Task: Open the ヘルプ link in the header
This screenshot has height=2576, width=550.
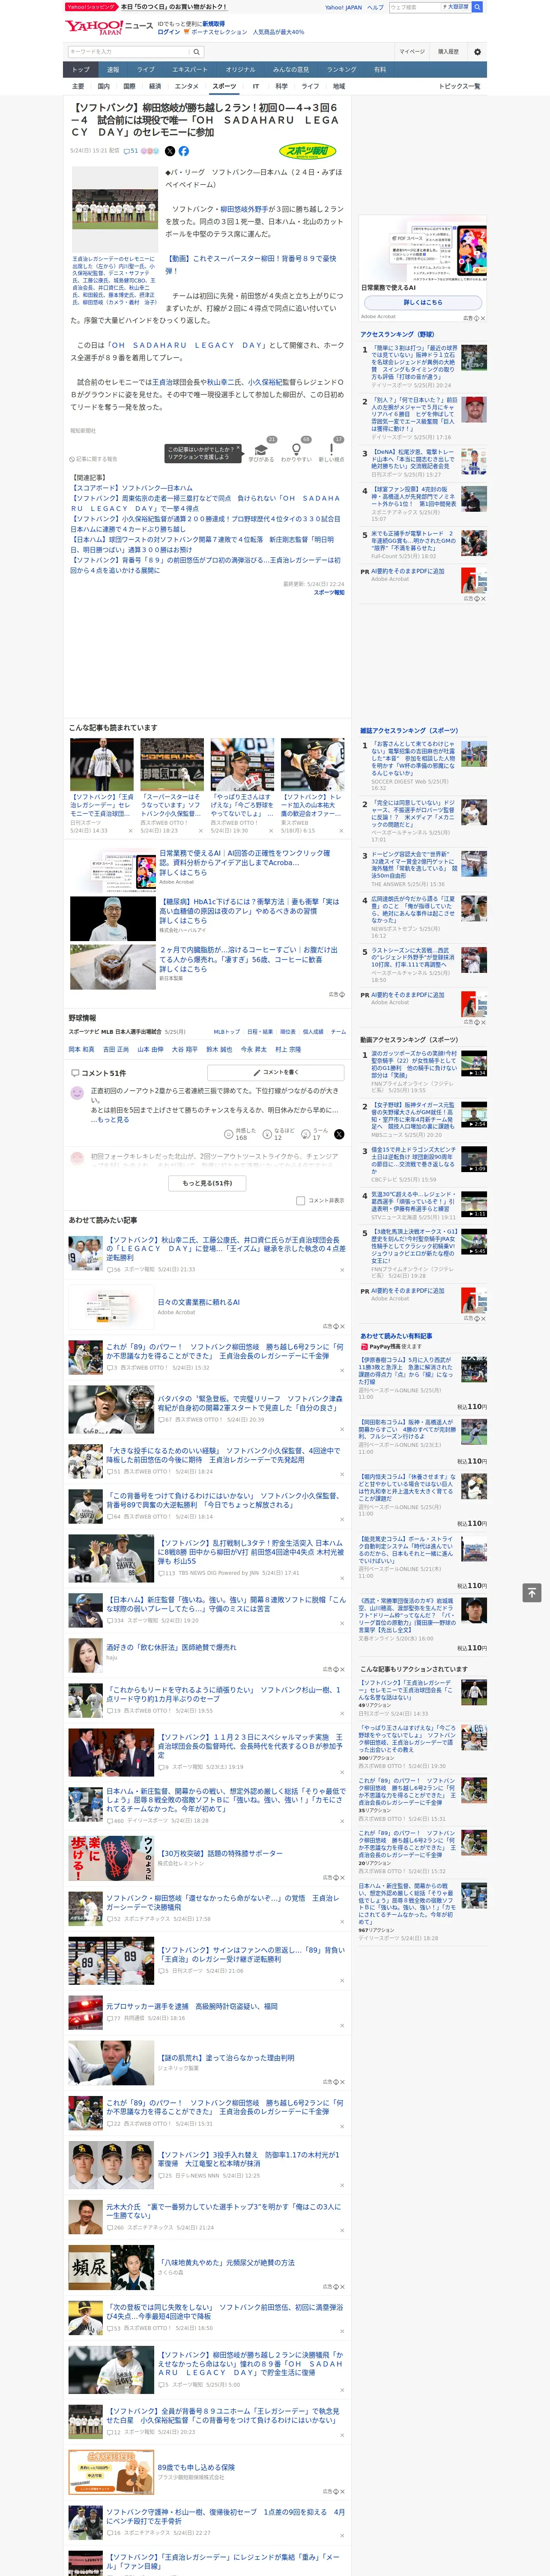Action: click(375, 7)
